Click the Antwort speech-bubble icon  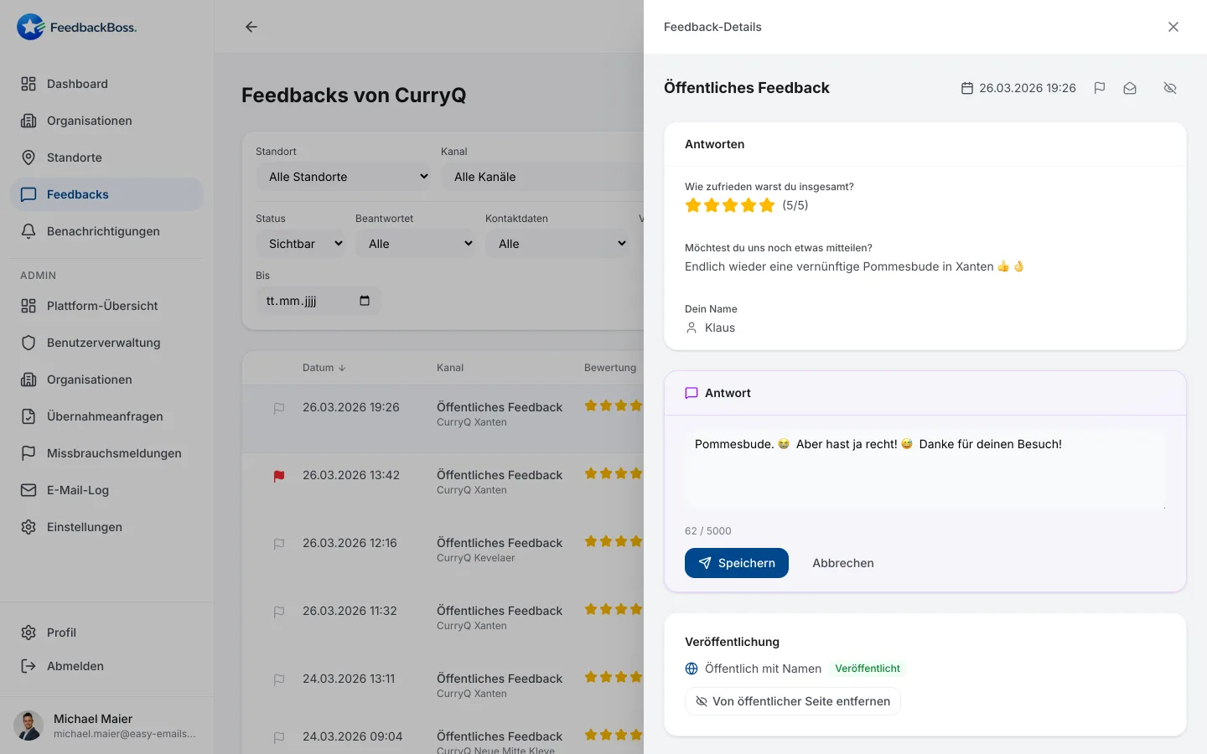[x=692, y=393]
